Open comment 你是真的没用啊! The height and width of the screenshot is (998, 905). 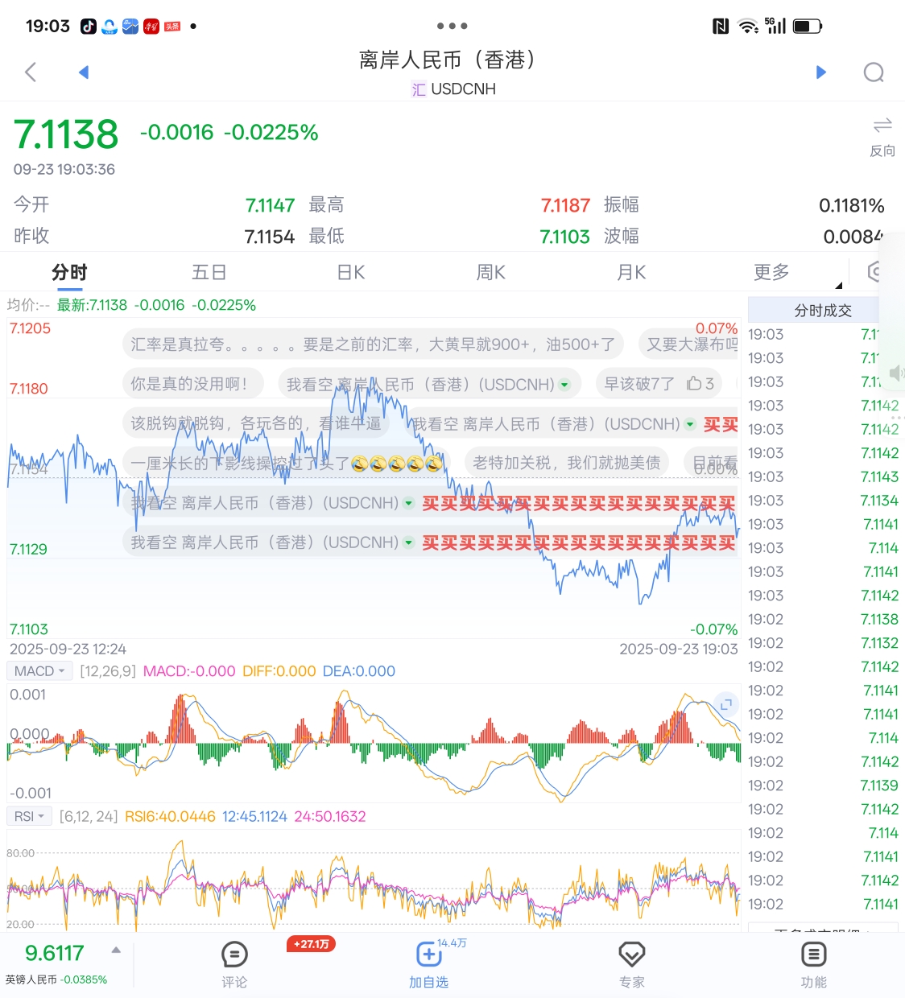click(192, 384)
